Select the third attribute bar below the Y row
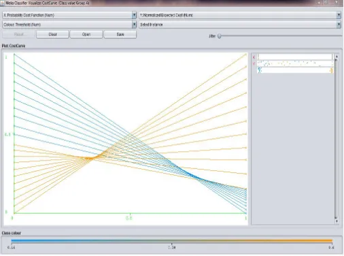Viewport: 344px width, 256px height. tap(295, 70)
